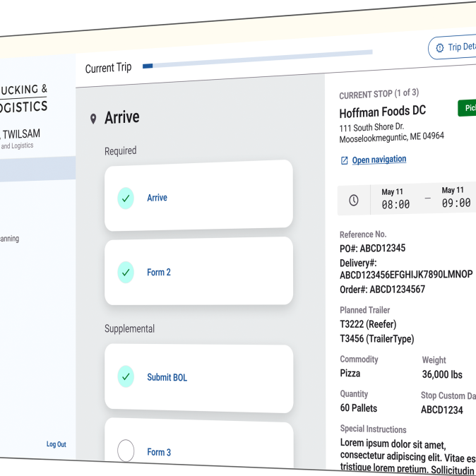Click the location pin icon beside Arrive

[x=93, y=119]
